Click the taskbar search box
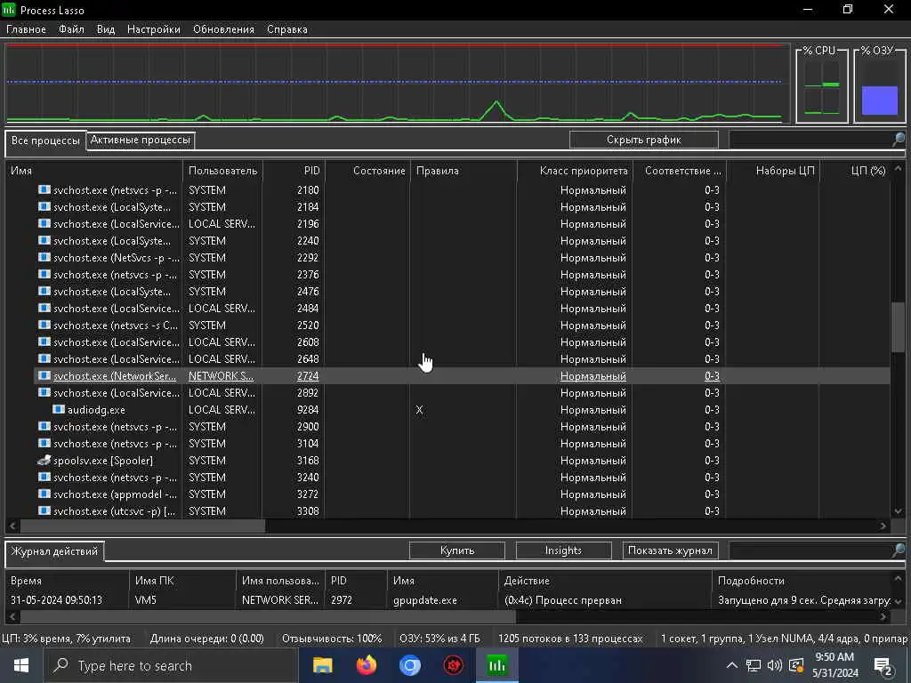Screen dimensions: 911x683 pyautogui.click(x=171, y=665)
